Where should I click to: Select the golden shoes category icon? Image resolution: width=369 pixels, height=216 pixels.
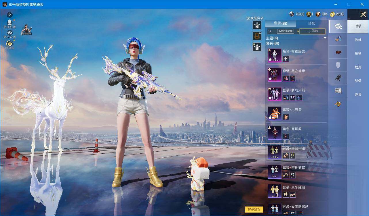(338, 104)
